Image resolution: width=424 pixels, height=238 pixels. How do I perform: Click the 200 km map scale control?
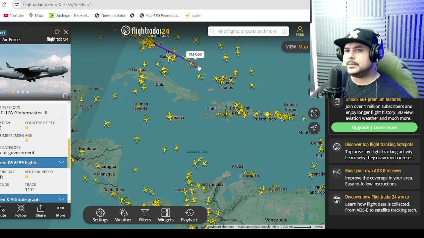(x=297, y=227)
